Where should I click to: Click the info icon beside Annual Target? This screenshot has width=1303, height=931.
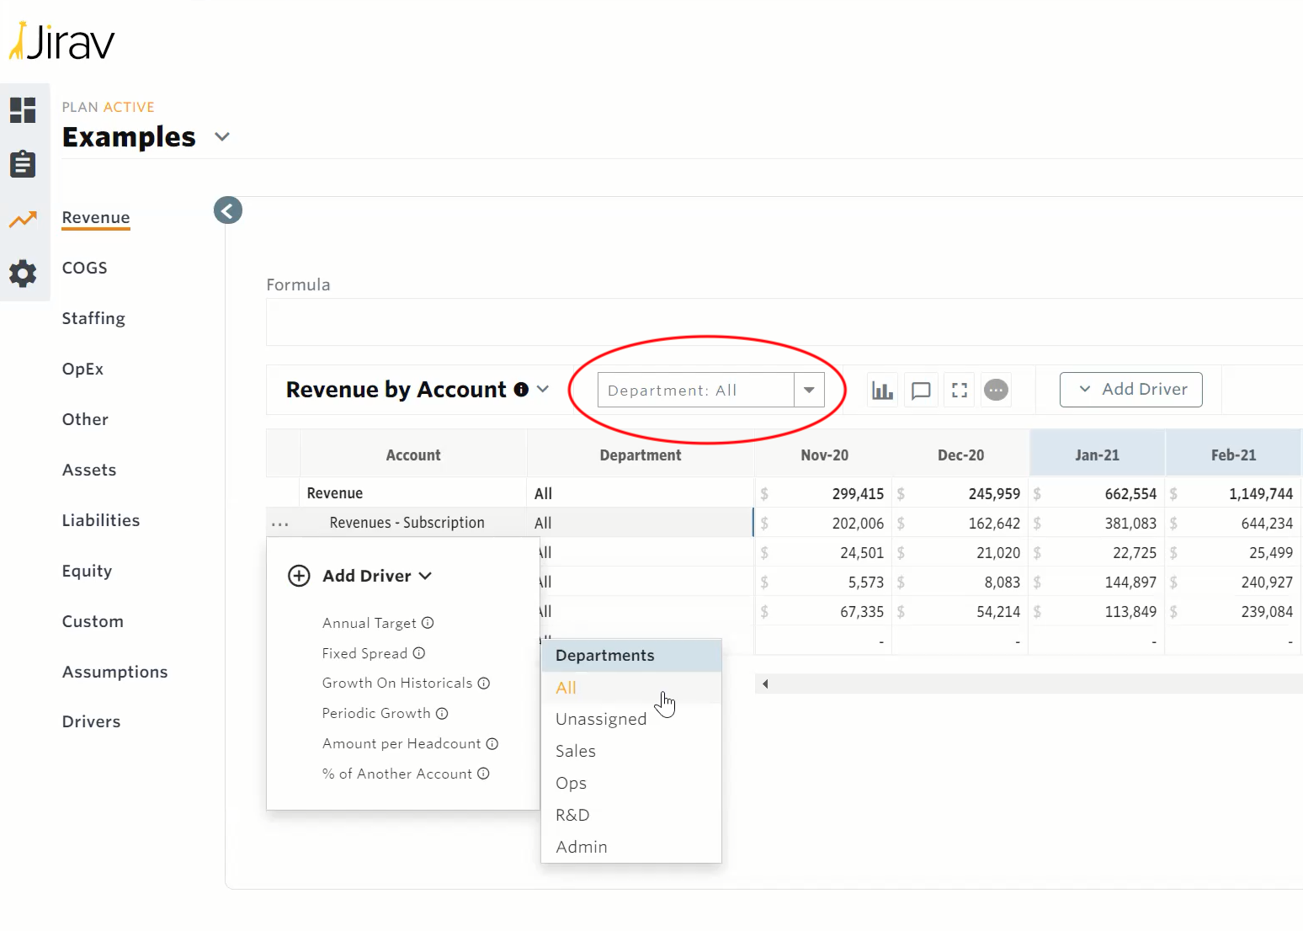click(x=428, y=623)
